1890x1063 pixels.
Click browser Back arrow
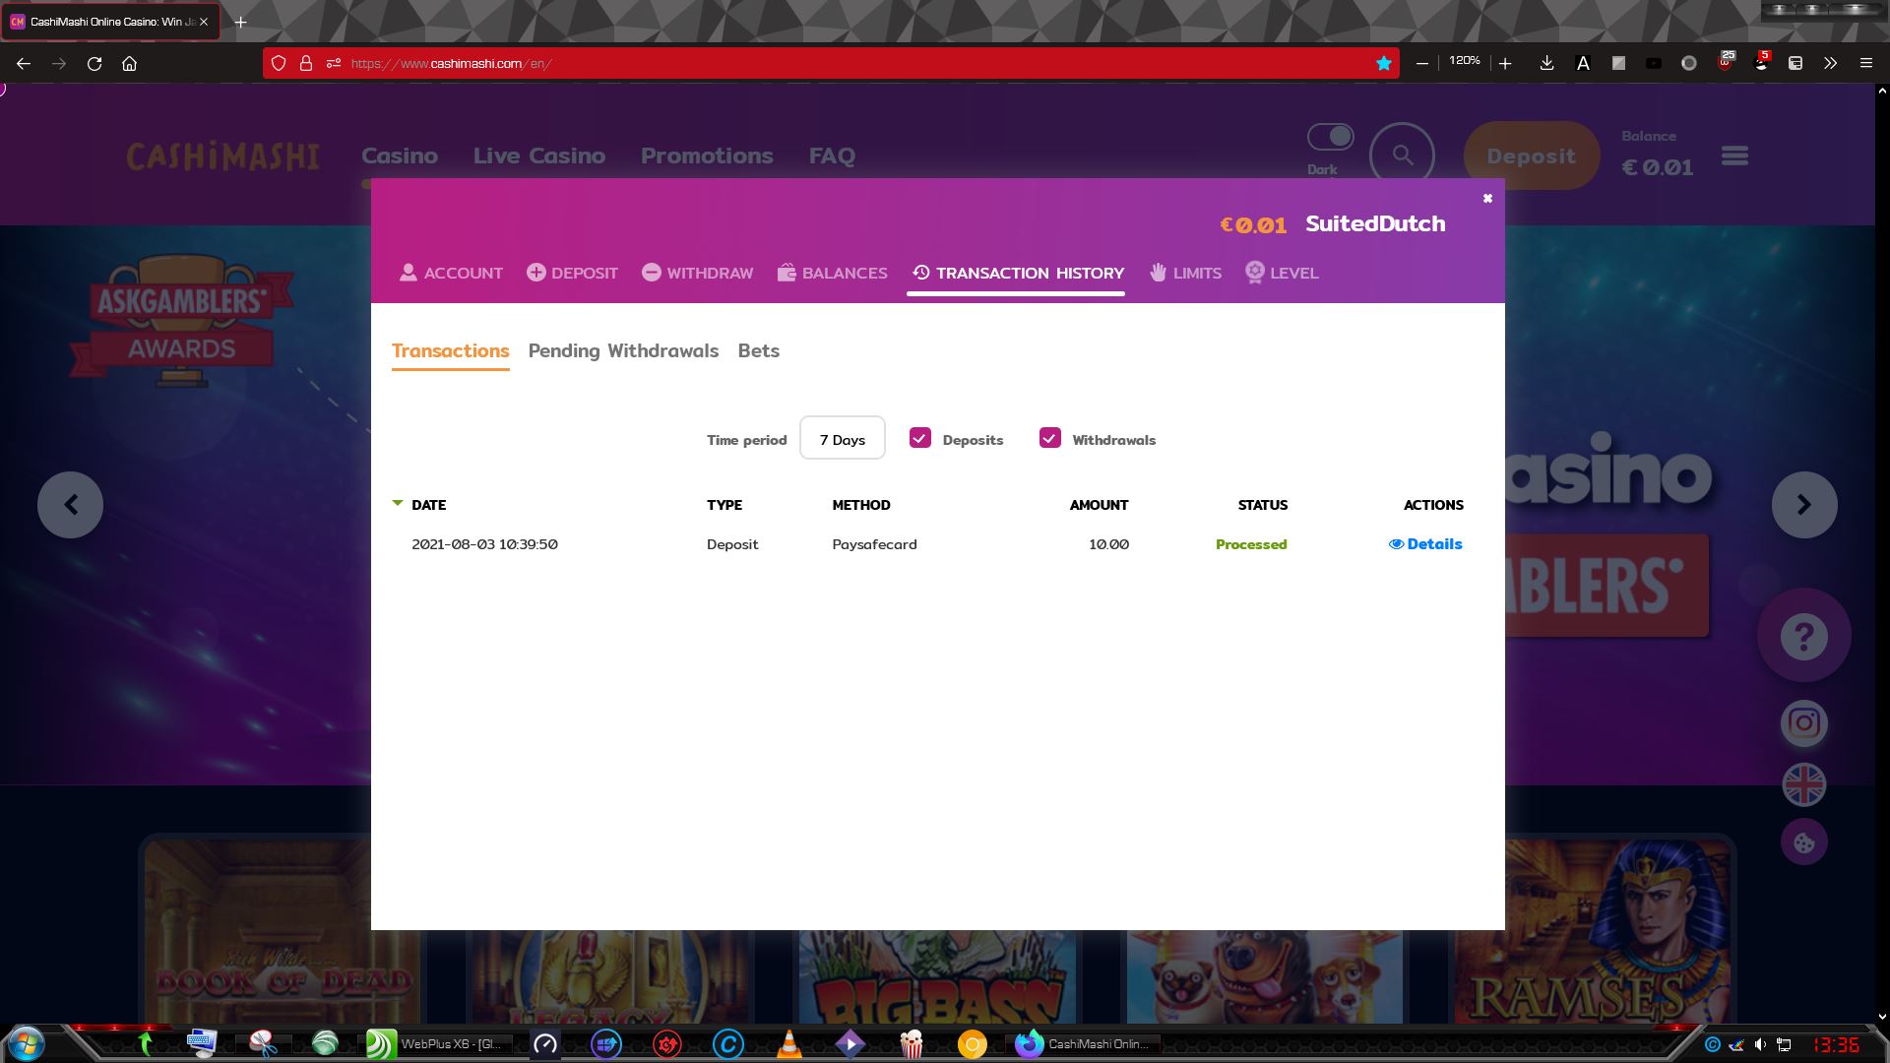[24, 63]
